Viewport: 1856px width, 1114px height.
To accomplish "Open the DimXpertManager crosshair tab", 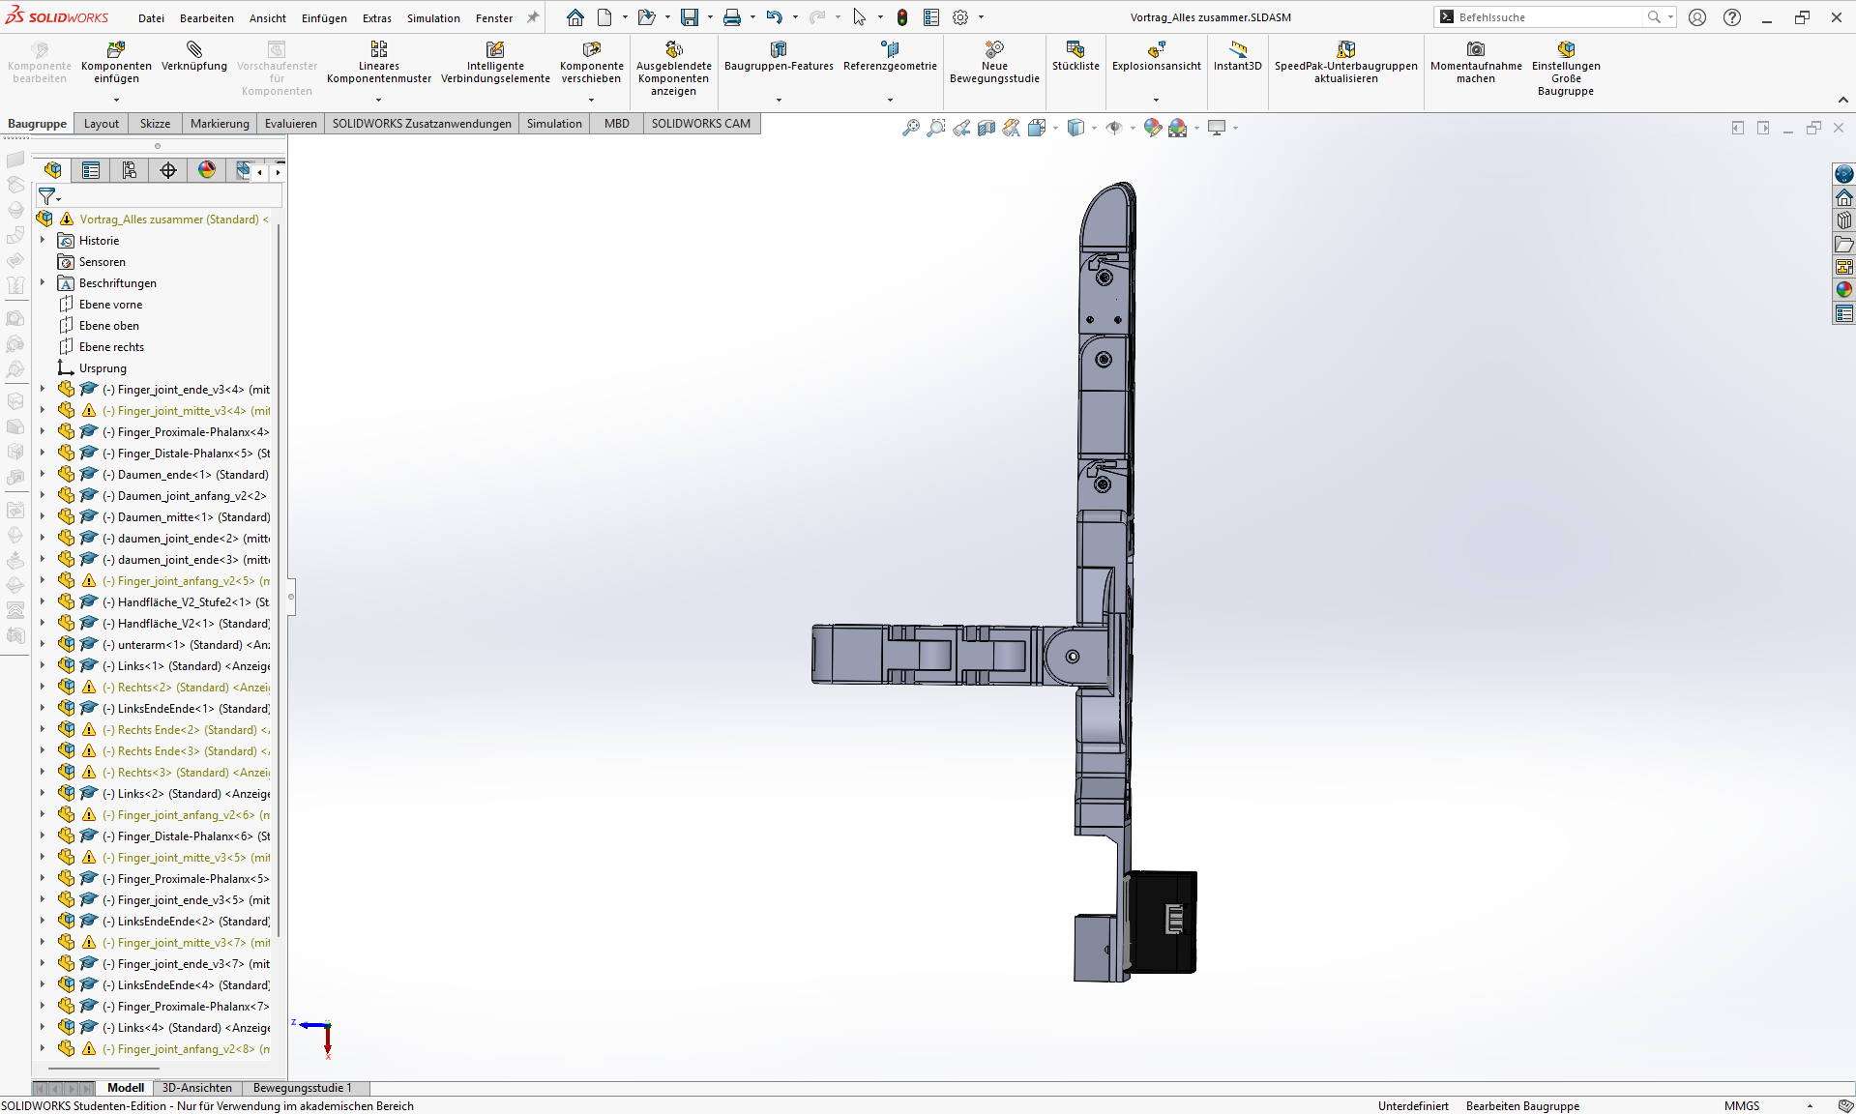I will coord(168,170).
